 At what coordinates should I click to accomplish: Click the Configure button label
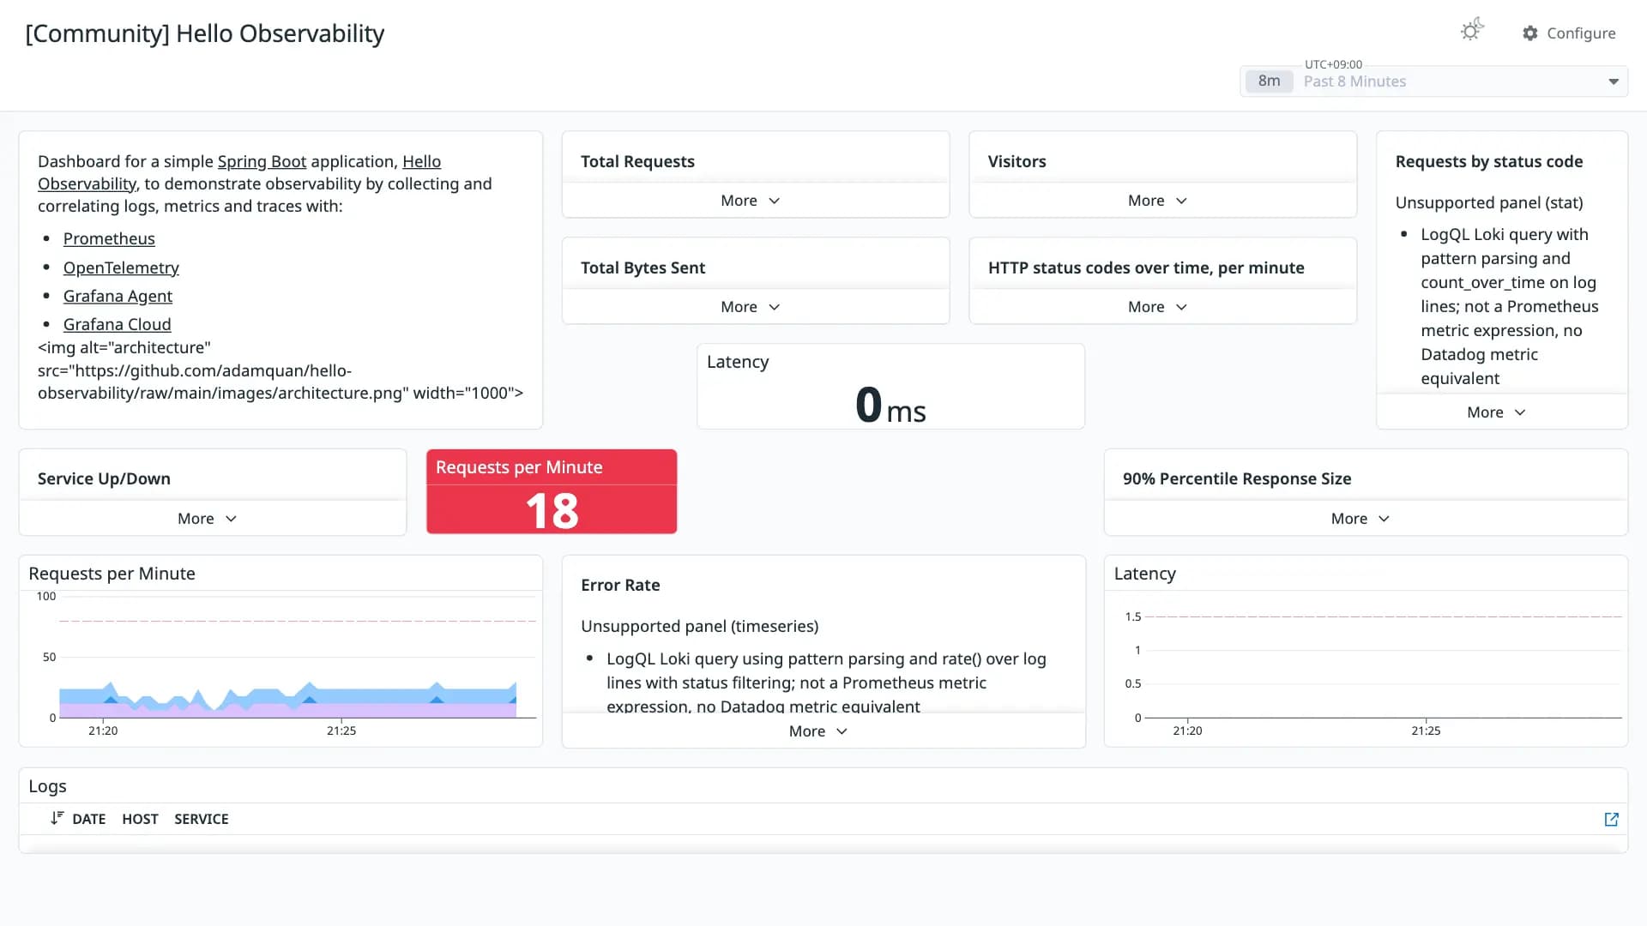(1581, 33)
